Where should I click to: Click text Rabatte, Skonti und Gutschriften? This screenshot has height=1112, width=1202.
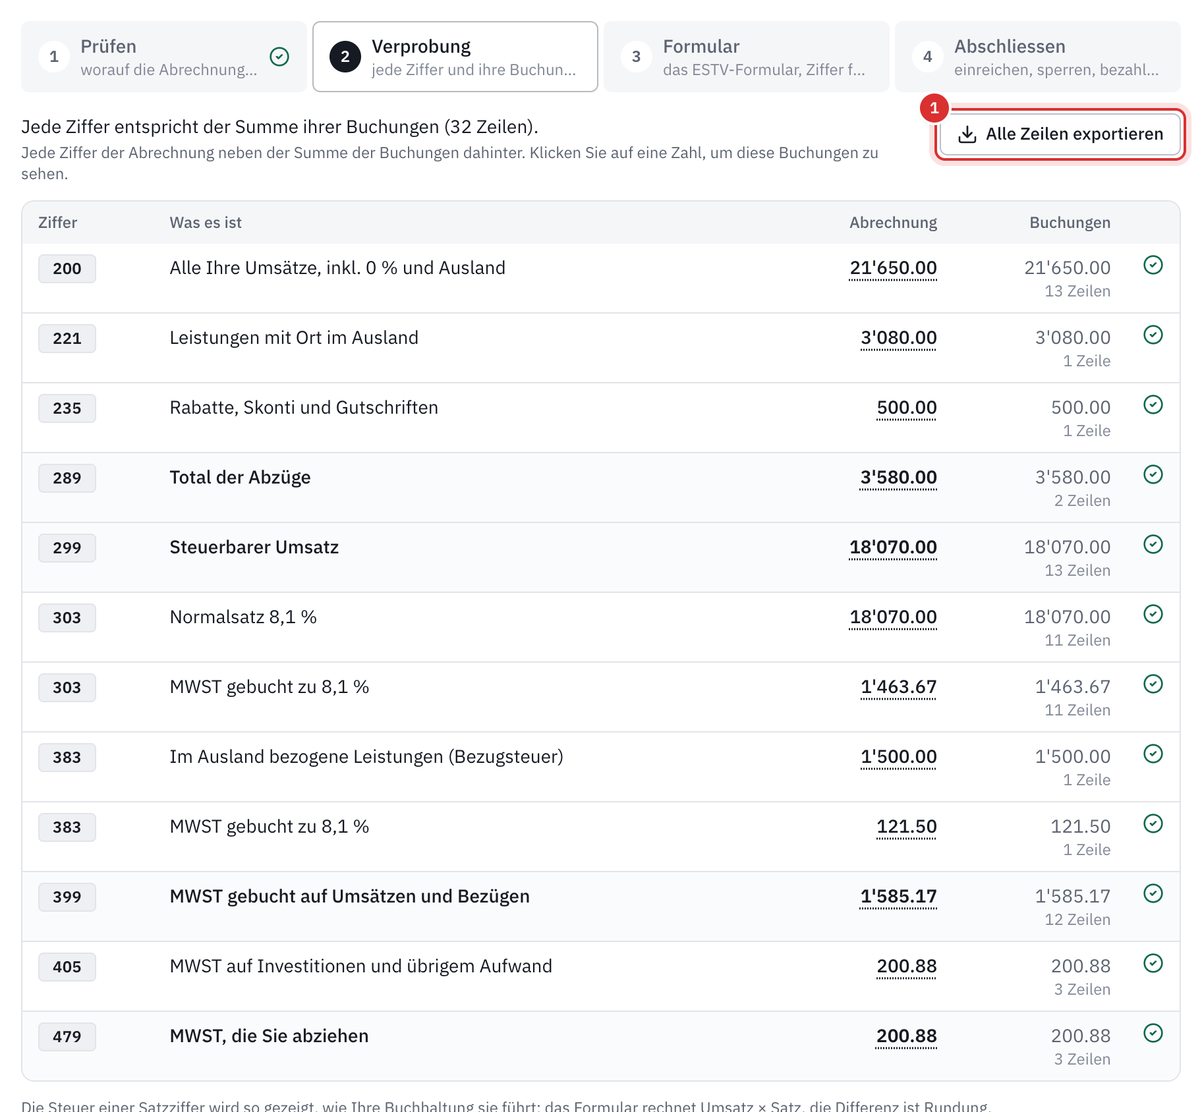304,408
